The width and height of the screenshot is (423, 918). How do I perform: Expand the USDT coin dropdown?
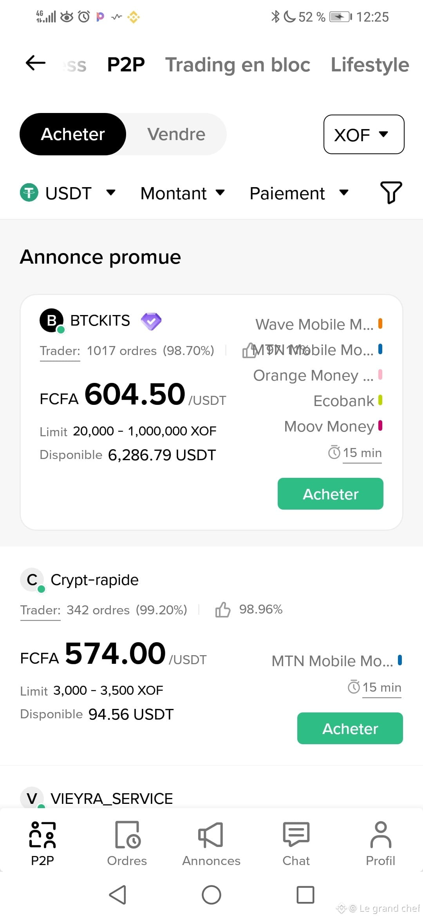68,193
